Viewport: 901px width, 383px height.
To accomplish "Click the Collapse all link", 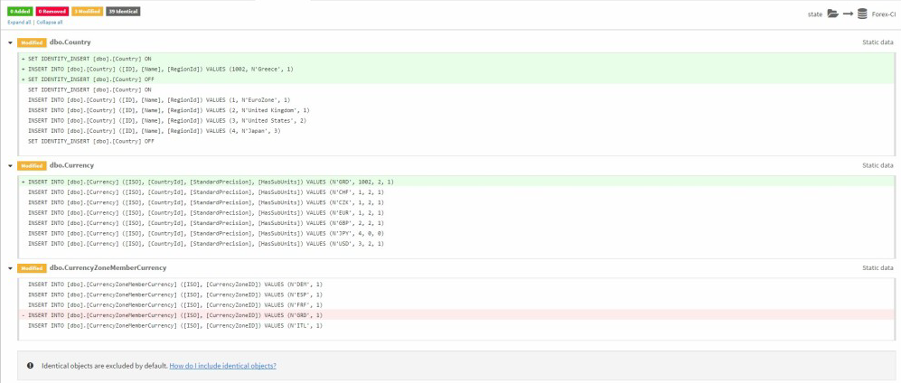I will [x=49, y=22].
